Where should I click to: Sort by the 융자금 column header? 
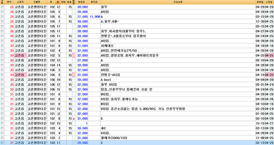click(94, 2)
